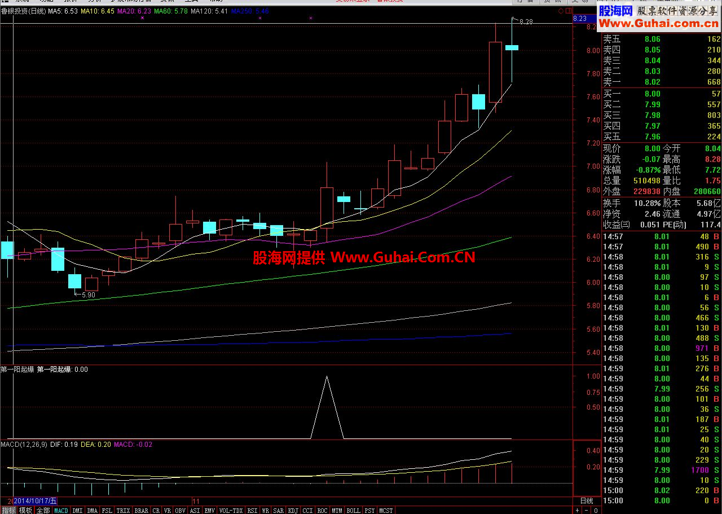Select the WR indicator tab
This screenshot has height=514, width=722.
pos(265,510)
